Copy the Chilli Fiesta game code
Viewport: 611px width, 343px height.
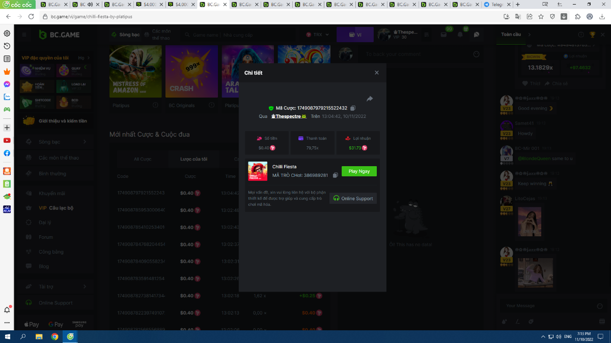point(335,175)
